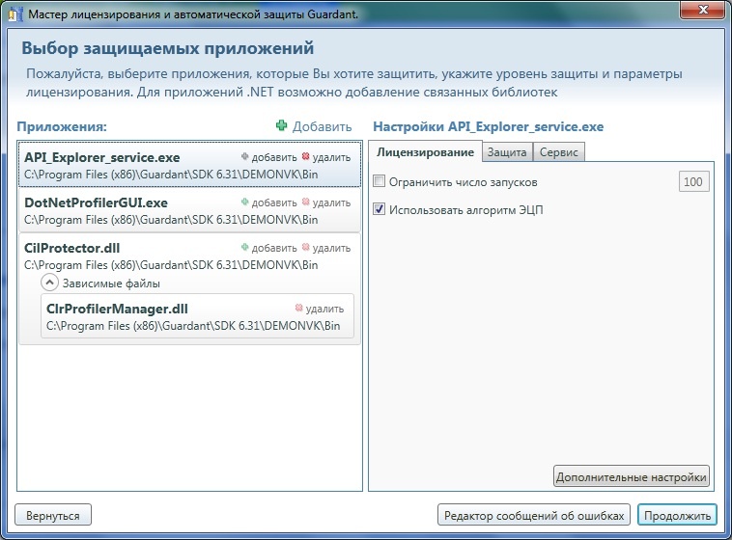
Task: Click удалить icon for CilProtector.dll
Action: (306, 248)
